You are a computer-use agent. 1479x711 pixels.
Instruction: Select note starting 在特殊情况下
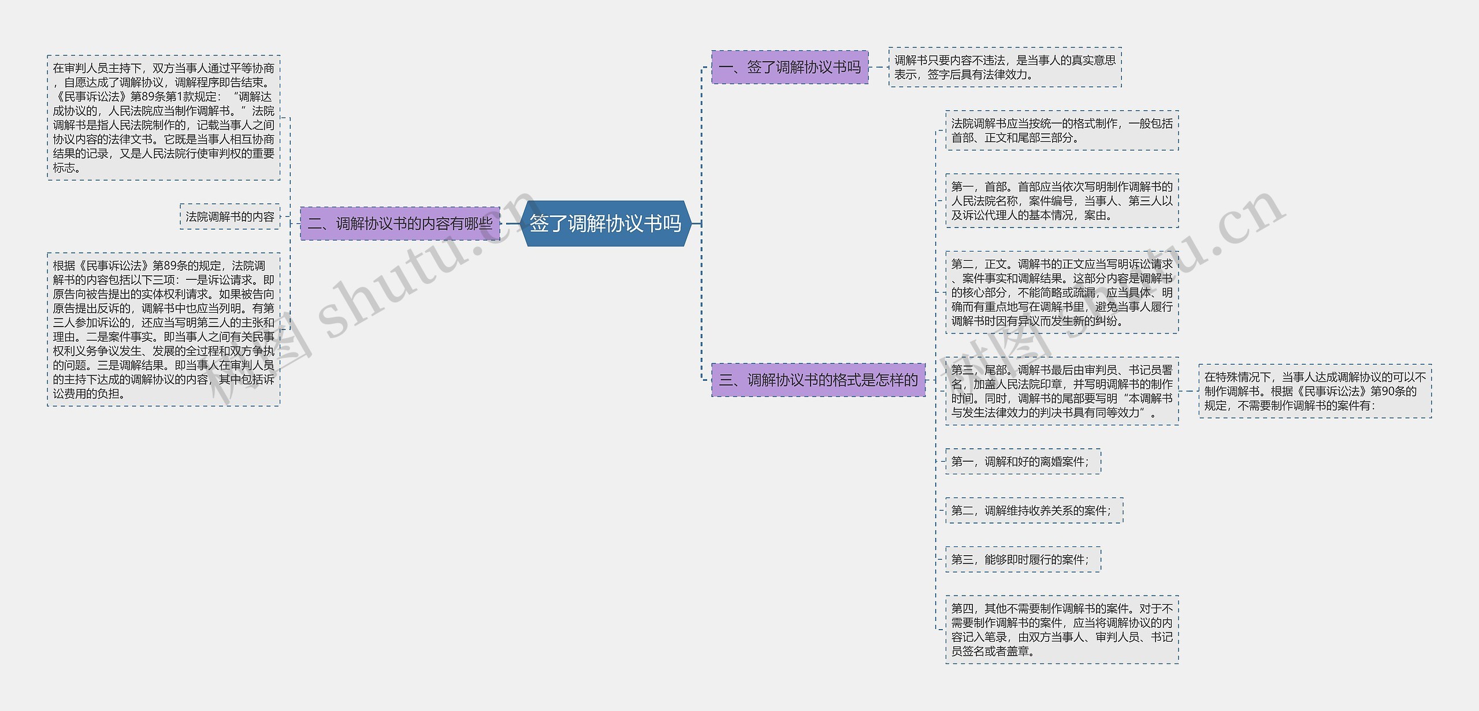click(x=1316, y=391)
